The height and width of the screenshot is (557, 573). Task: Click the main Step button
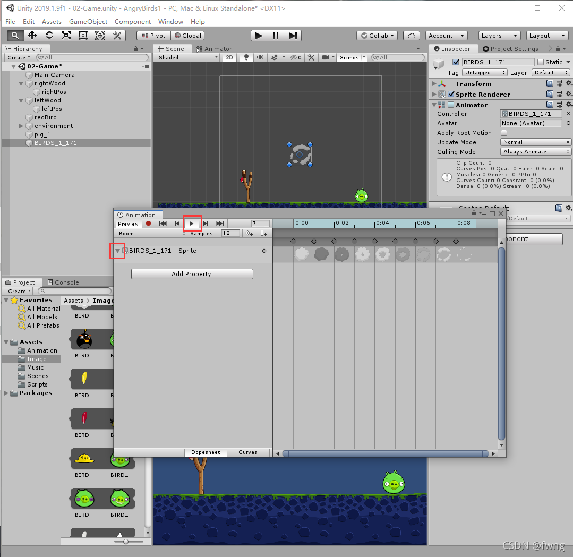293,36
